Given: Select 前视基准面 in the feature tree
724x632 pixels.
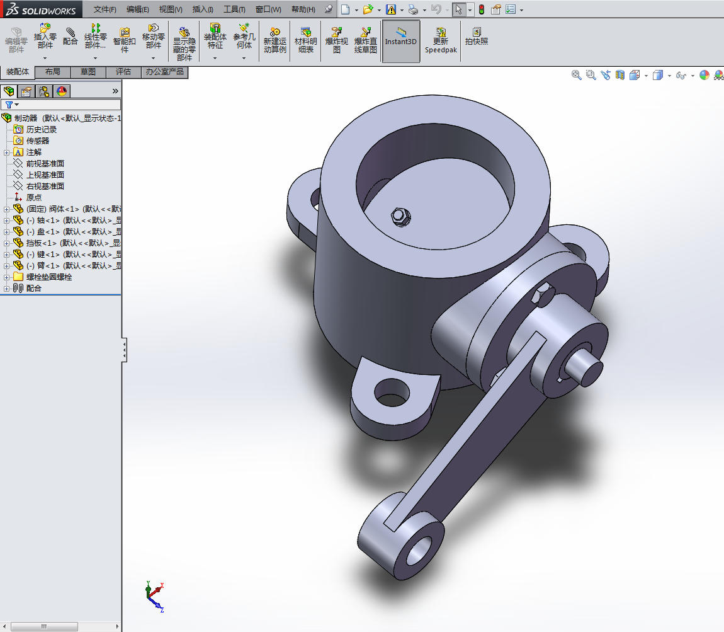Looking at the screenshot, I should (x=45, y=164).
